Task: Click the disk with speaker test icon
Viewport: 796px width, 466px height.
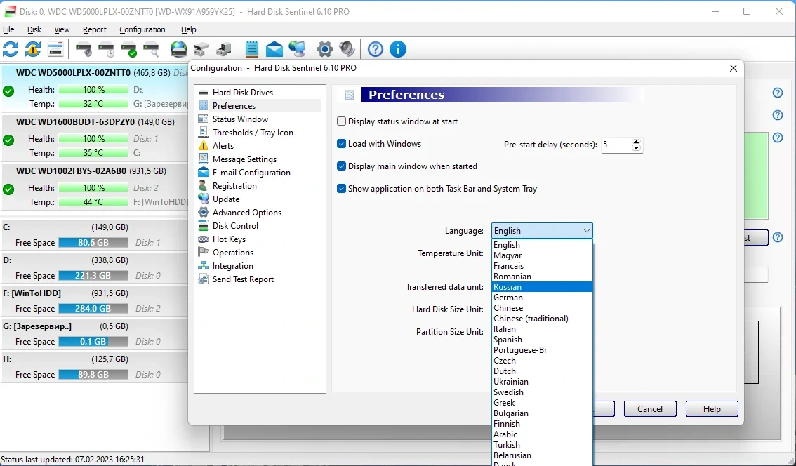Action: tap(84, 50)
